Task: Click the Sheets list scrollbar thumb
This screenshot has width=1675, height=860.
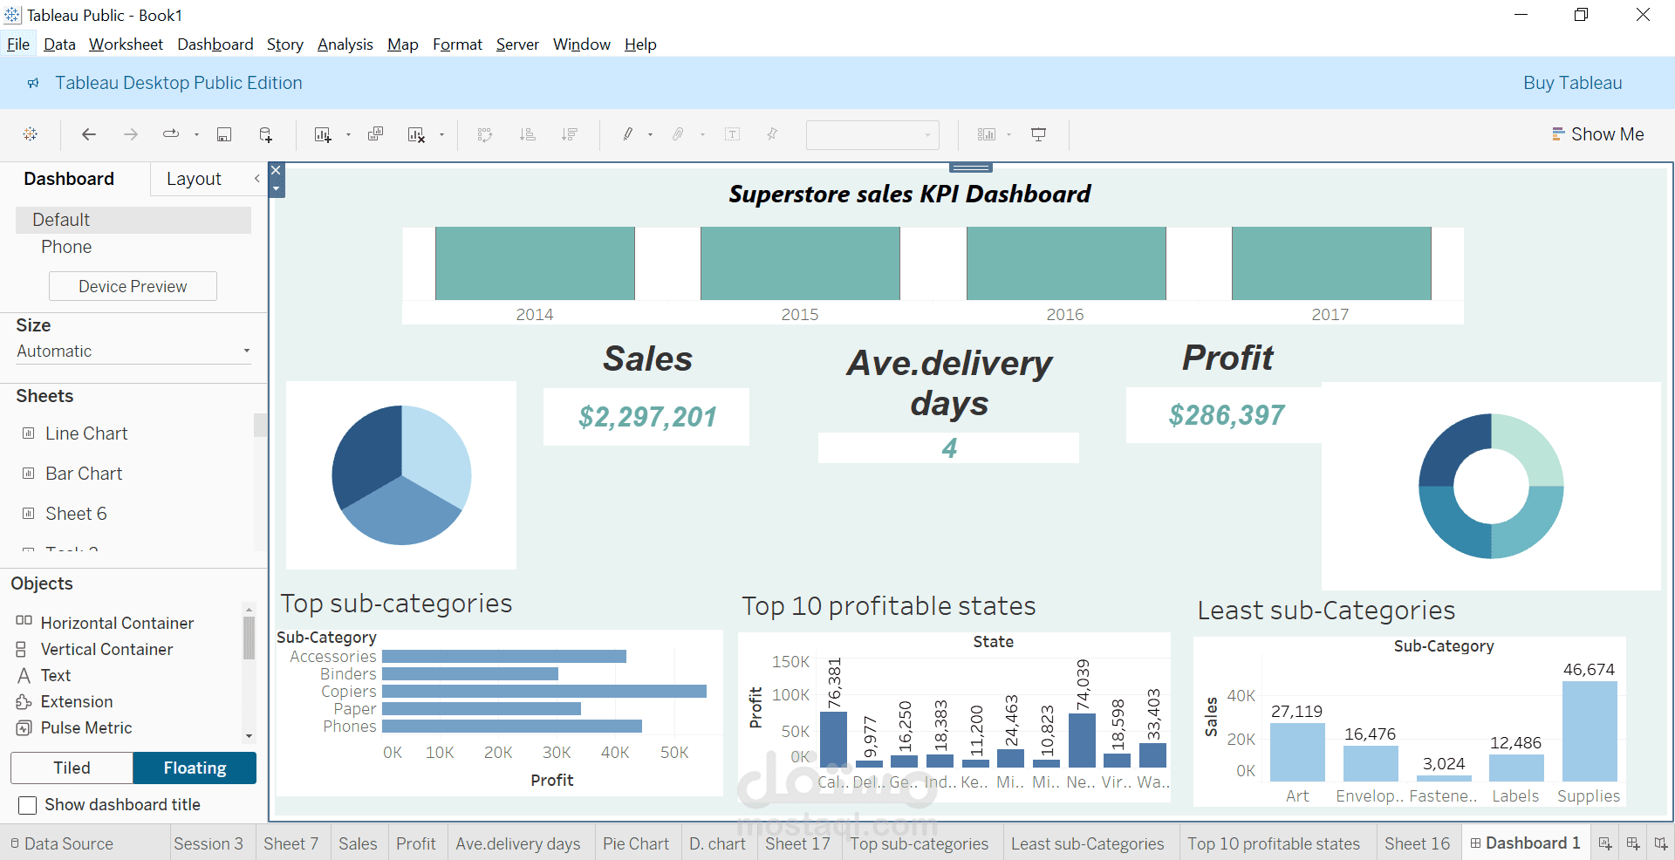Action: coord(260,425)
